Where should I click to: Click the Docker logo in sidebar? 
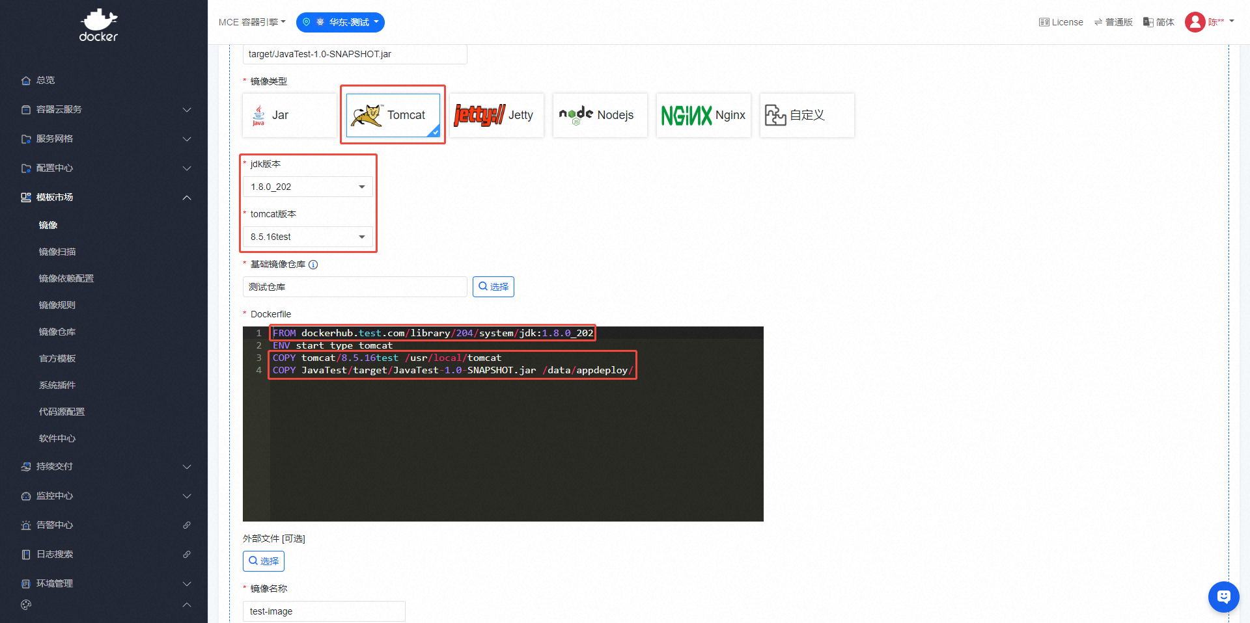pos(98,26)
